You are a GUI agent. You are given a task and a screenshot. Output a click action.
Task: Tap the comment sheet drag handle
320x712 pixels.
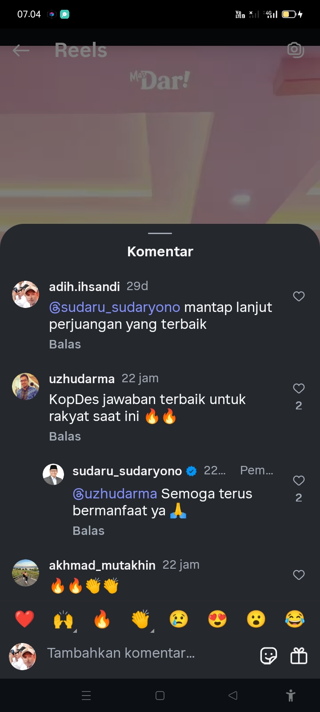pos(160,233)
